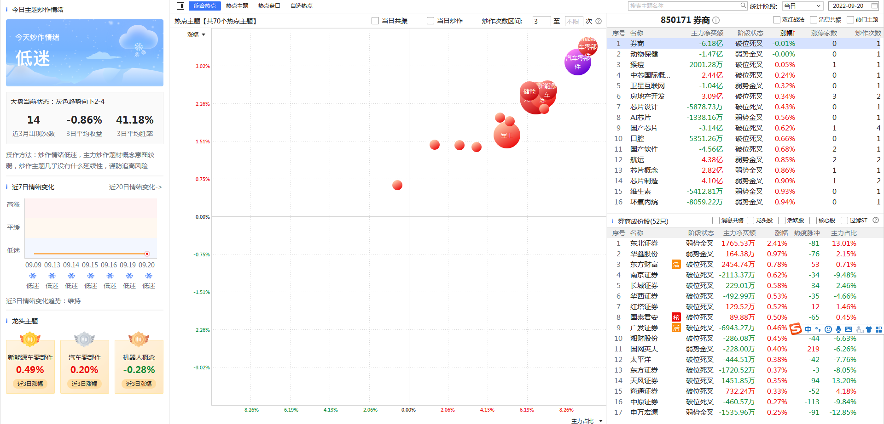The image size is (884, 424).
Task: Click the help icon after 过滤ST
Action: [876, 220]
